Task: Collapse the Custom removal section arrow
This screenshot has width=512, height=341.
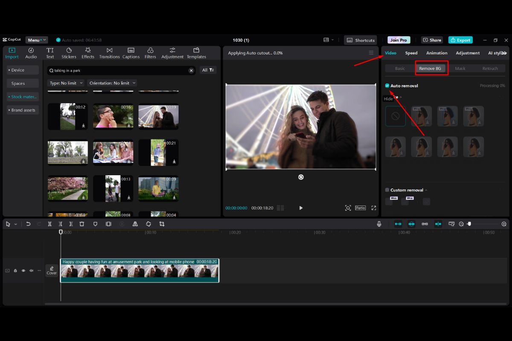Action: tap(426, 190)
